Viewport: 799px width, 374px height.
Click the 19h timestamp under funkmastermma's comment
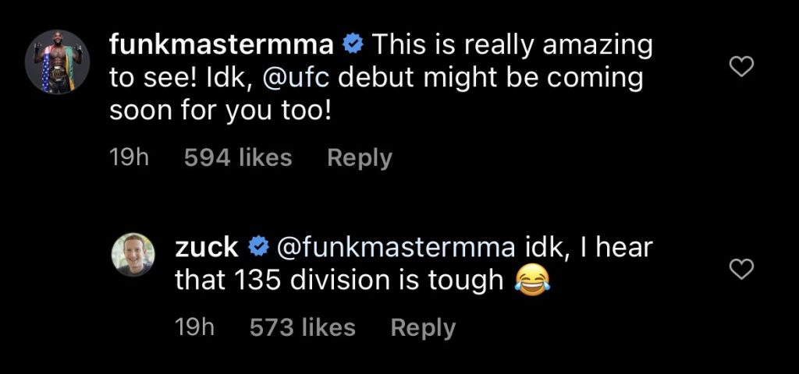click(129, 158)
